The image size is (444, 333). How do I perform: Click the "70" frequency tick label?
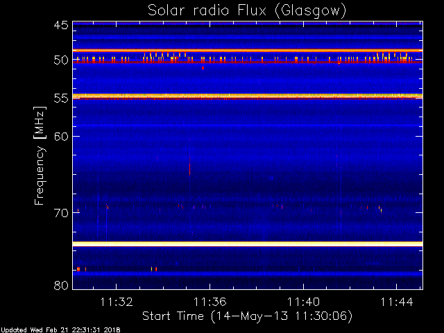pos(61,213)
